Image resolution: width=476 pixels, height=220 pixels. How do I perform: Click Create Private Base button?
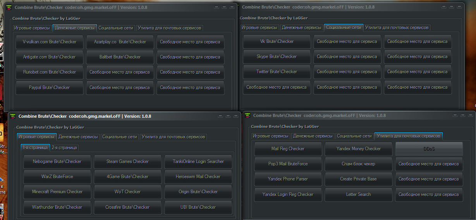pyautogui.click(x=359, y=179)
